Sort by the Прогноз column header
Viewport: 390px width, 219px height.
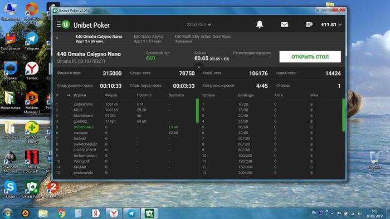pos(144,95)
